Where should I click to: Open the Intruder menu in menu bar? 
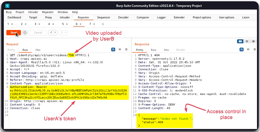tap(33, 12)
